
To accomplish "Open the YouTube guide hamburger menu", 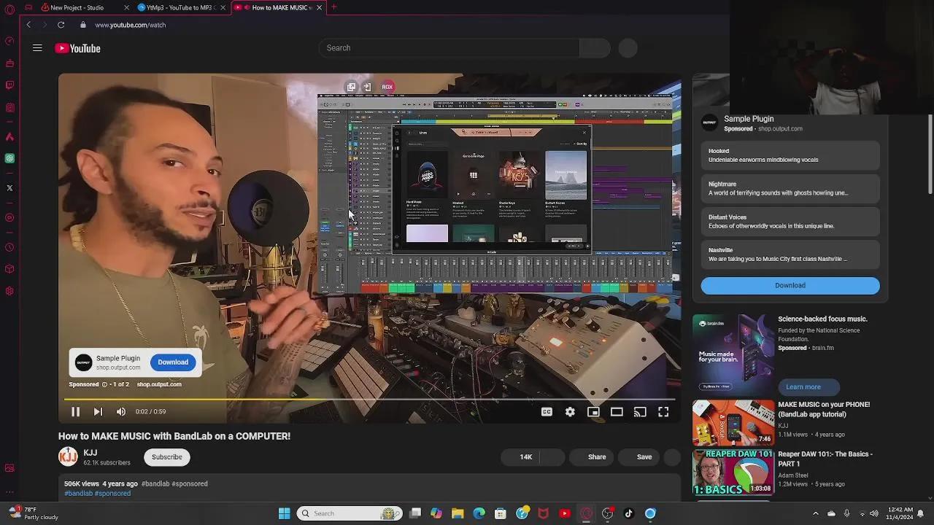I will [x=37, y=48].
